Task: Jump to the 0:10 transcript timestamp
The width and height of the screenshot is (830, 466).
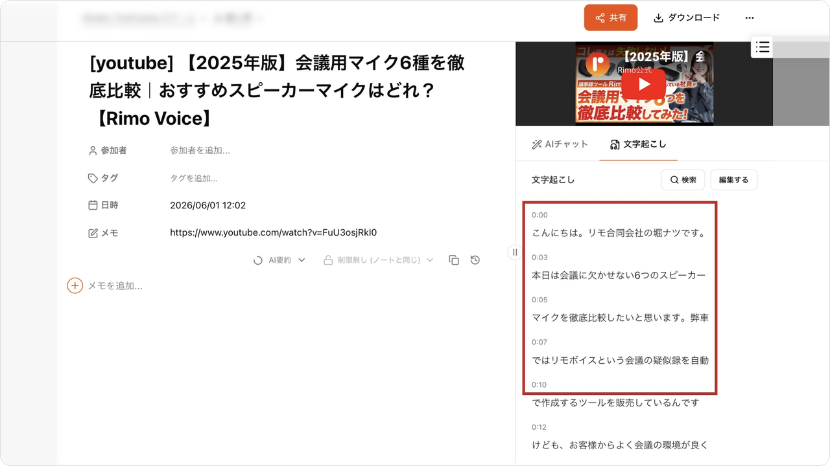Action: click(539, 384)
